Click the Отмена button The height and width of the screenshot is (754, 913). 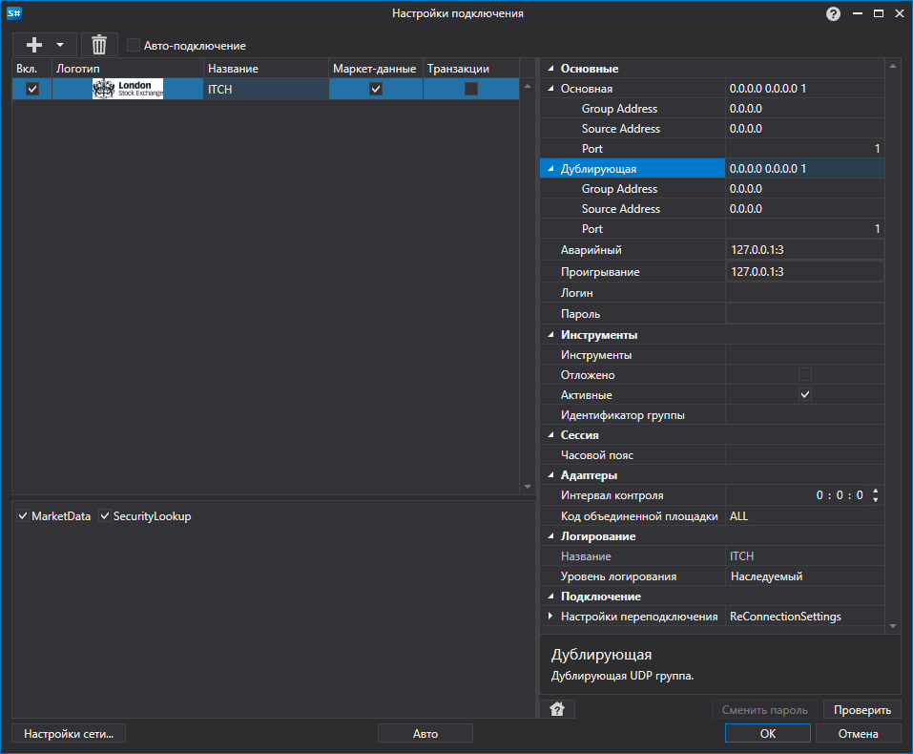pos(859,734)
